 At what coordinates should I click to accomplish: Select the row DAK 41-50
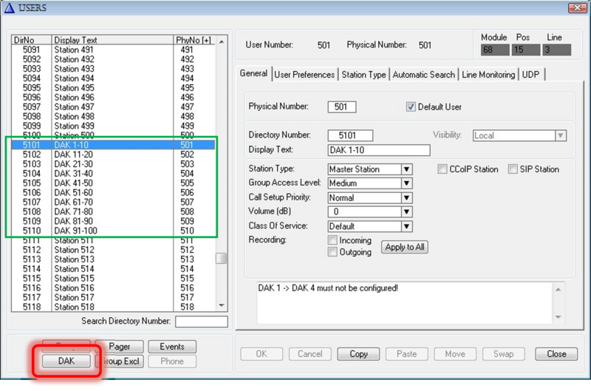click(113, 183)
